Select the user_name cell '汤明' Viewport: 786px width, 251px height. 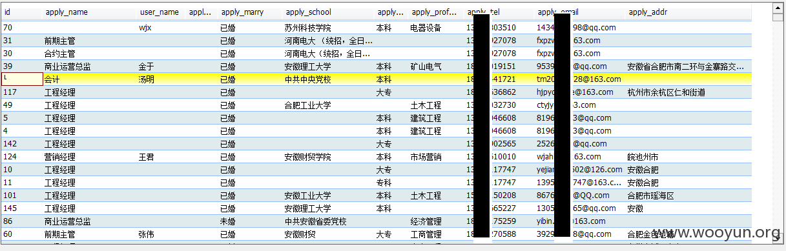147,79
